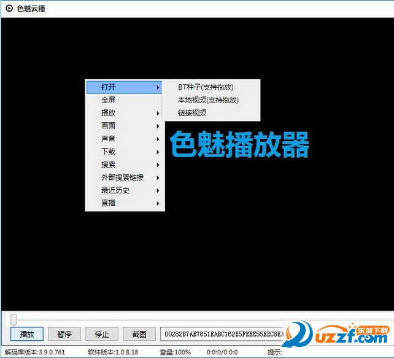Expand the arrow next to 直播
The image size is (394, 358).
click(x=158, y=204)
